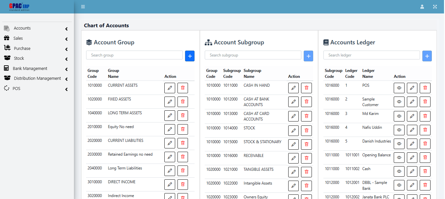Add a new account group
This screenshot has height=199, width=445.
tap(190, 56)
